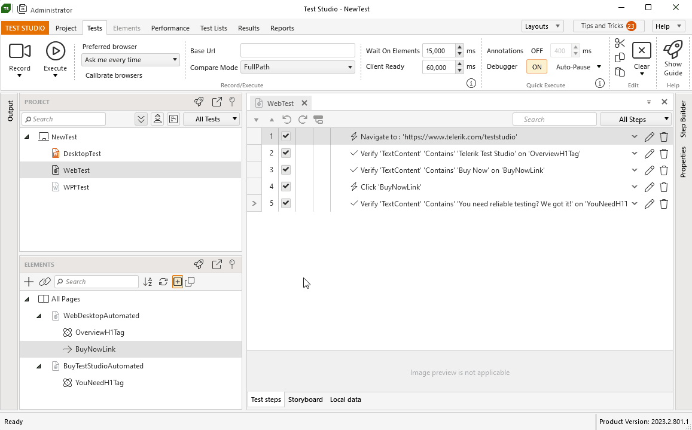Viewport: 692px width, 430px height.
Task: Redo the step change
Action: (303, 119)
